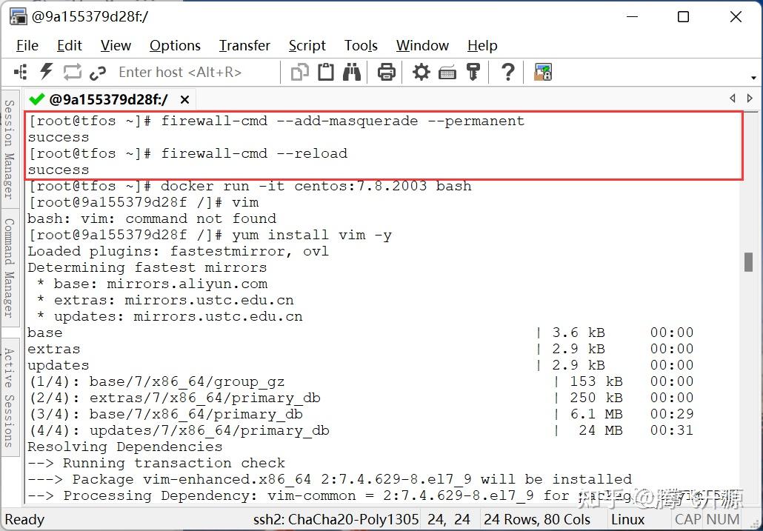Viewport: 763px width, 531px height.
Task: Open the Transfer menu
Action: tap(244, 46)
